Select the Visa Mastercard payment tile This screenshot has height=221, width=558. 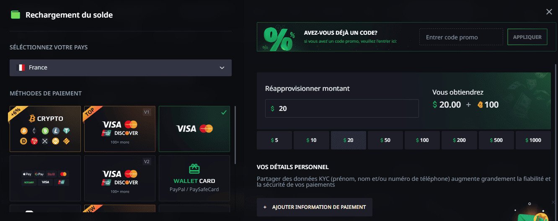coord(194,128)
